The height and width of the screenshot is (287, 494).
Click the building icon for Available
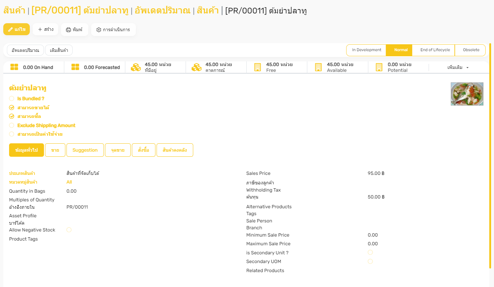point(318,67)
